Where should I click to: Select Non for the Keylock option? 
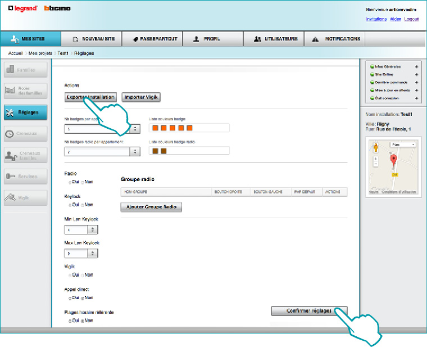pyautogui.click(x=82, y=204)
